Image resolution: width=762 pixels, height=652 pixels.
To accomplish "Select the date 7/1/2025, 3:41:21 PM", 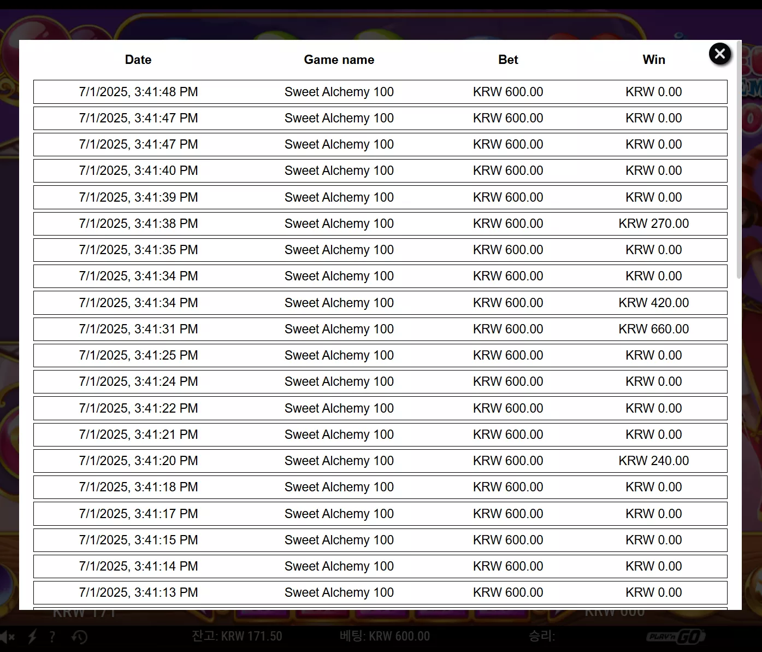I will (x=138, y=434).
